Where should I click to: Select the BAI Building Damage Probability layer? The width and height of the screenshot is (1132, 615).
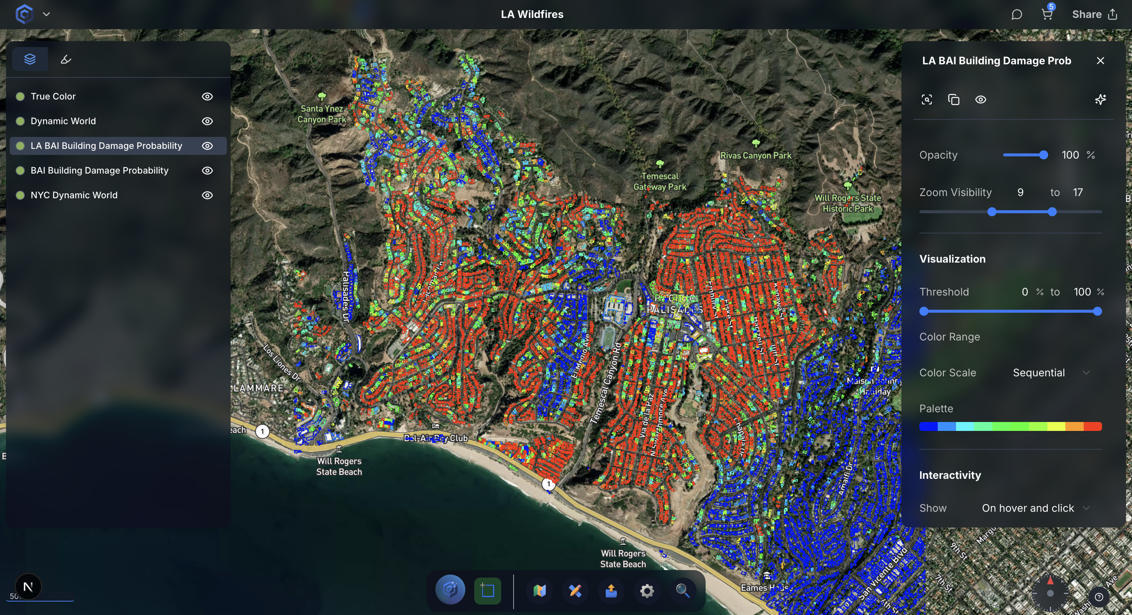point(99,171)
